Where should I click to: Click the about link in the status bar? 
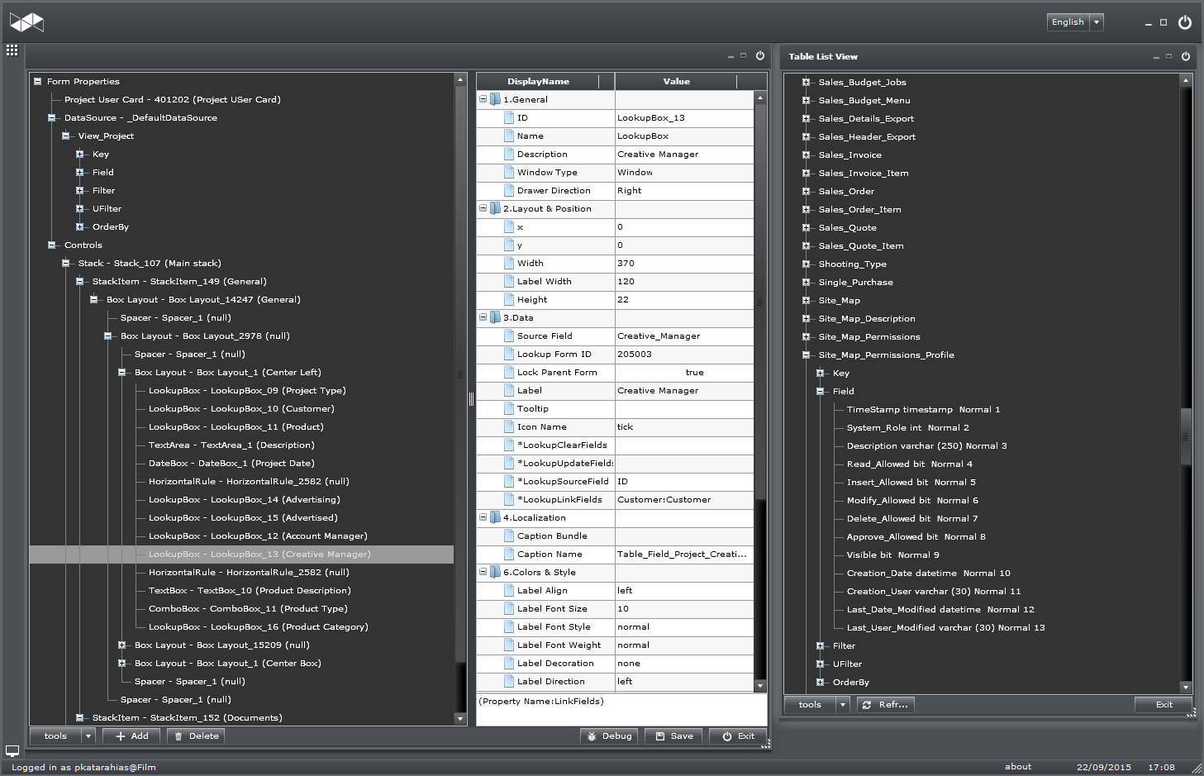click(1017, 767)
